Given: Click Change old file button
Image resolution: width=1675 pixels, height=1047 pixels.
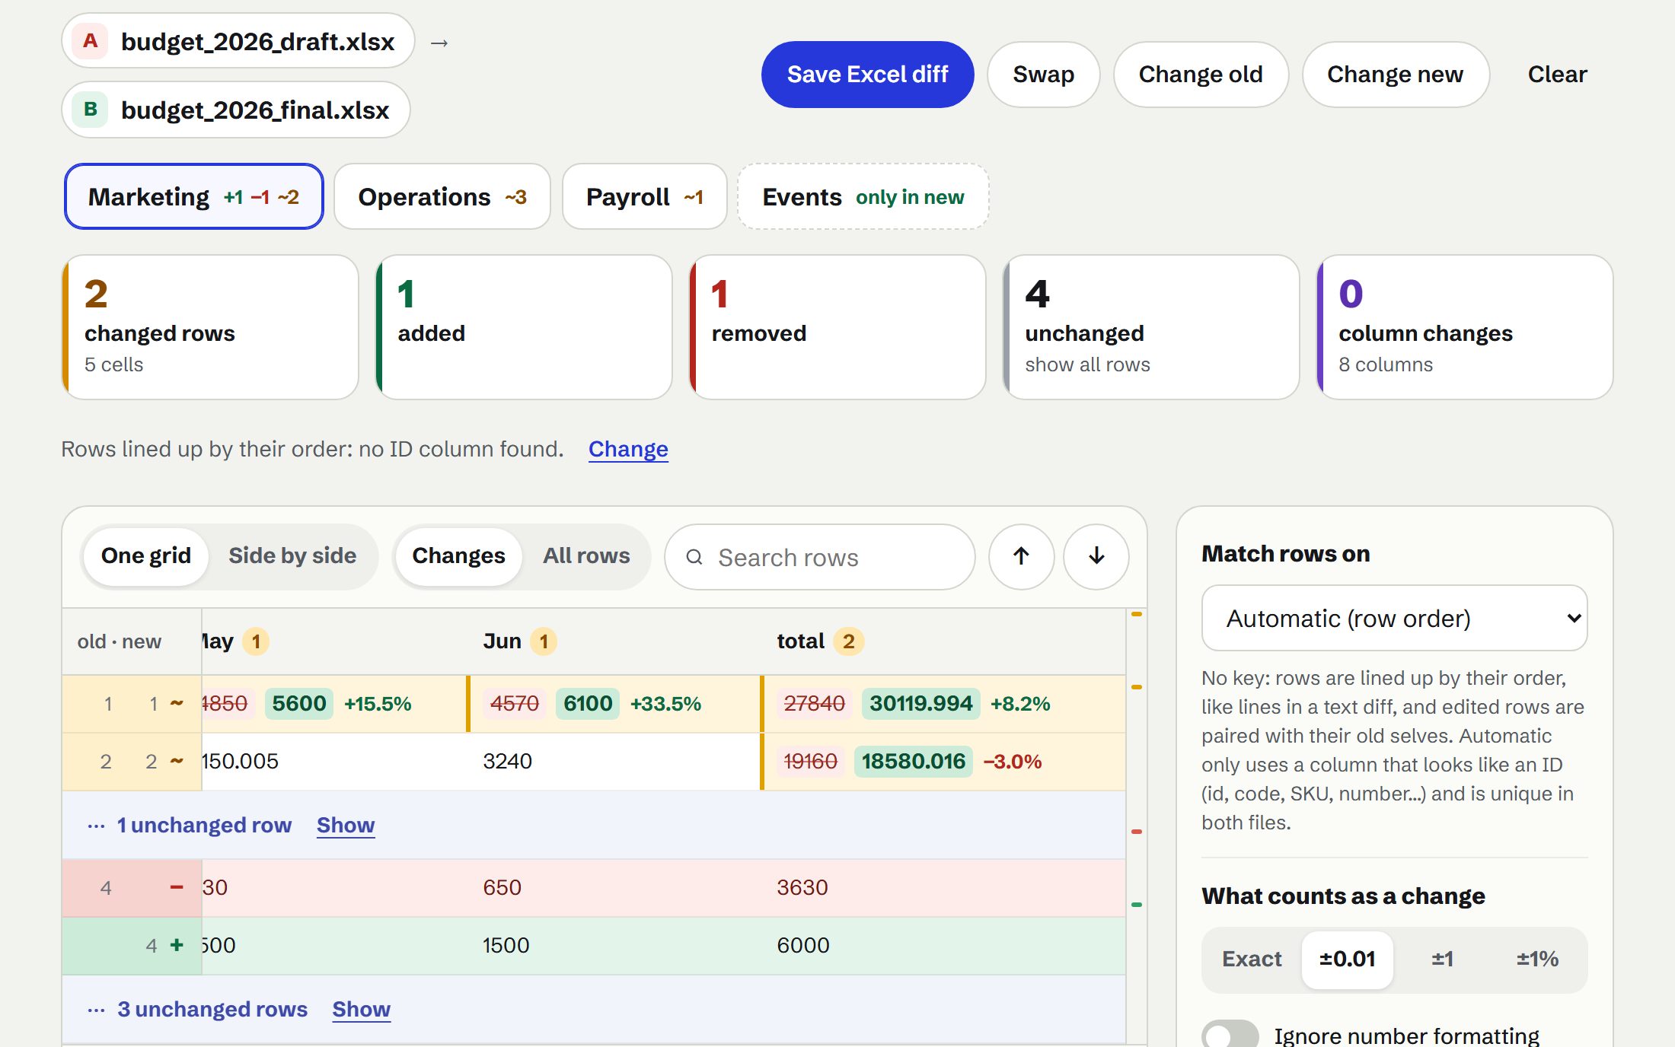Looking at the screenshot, I should pyautogui.click(x=1201, y=74).
